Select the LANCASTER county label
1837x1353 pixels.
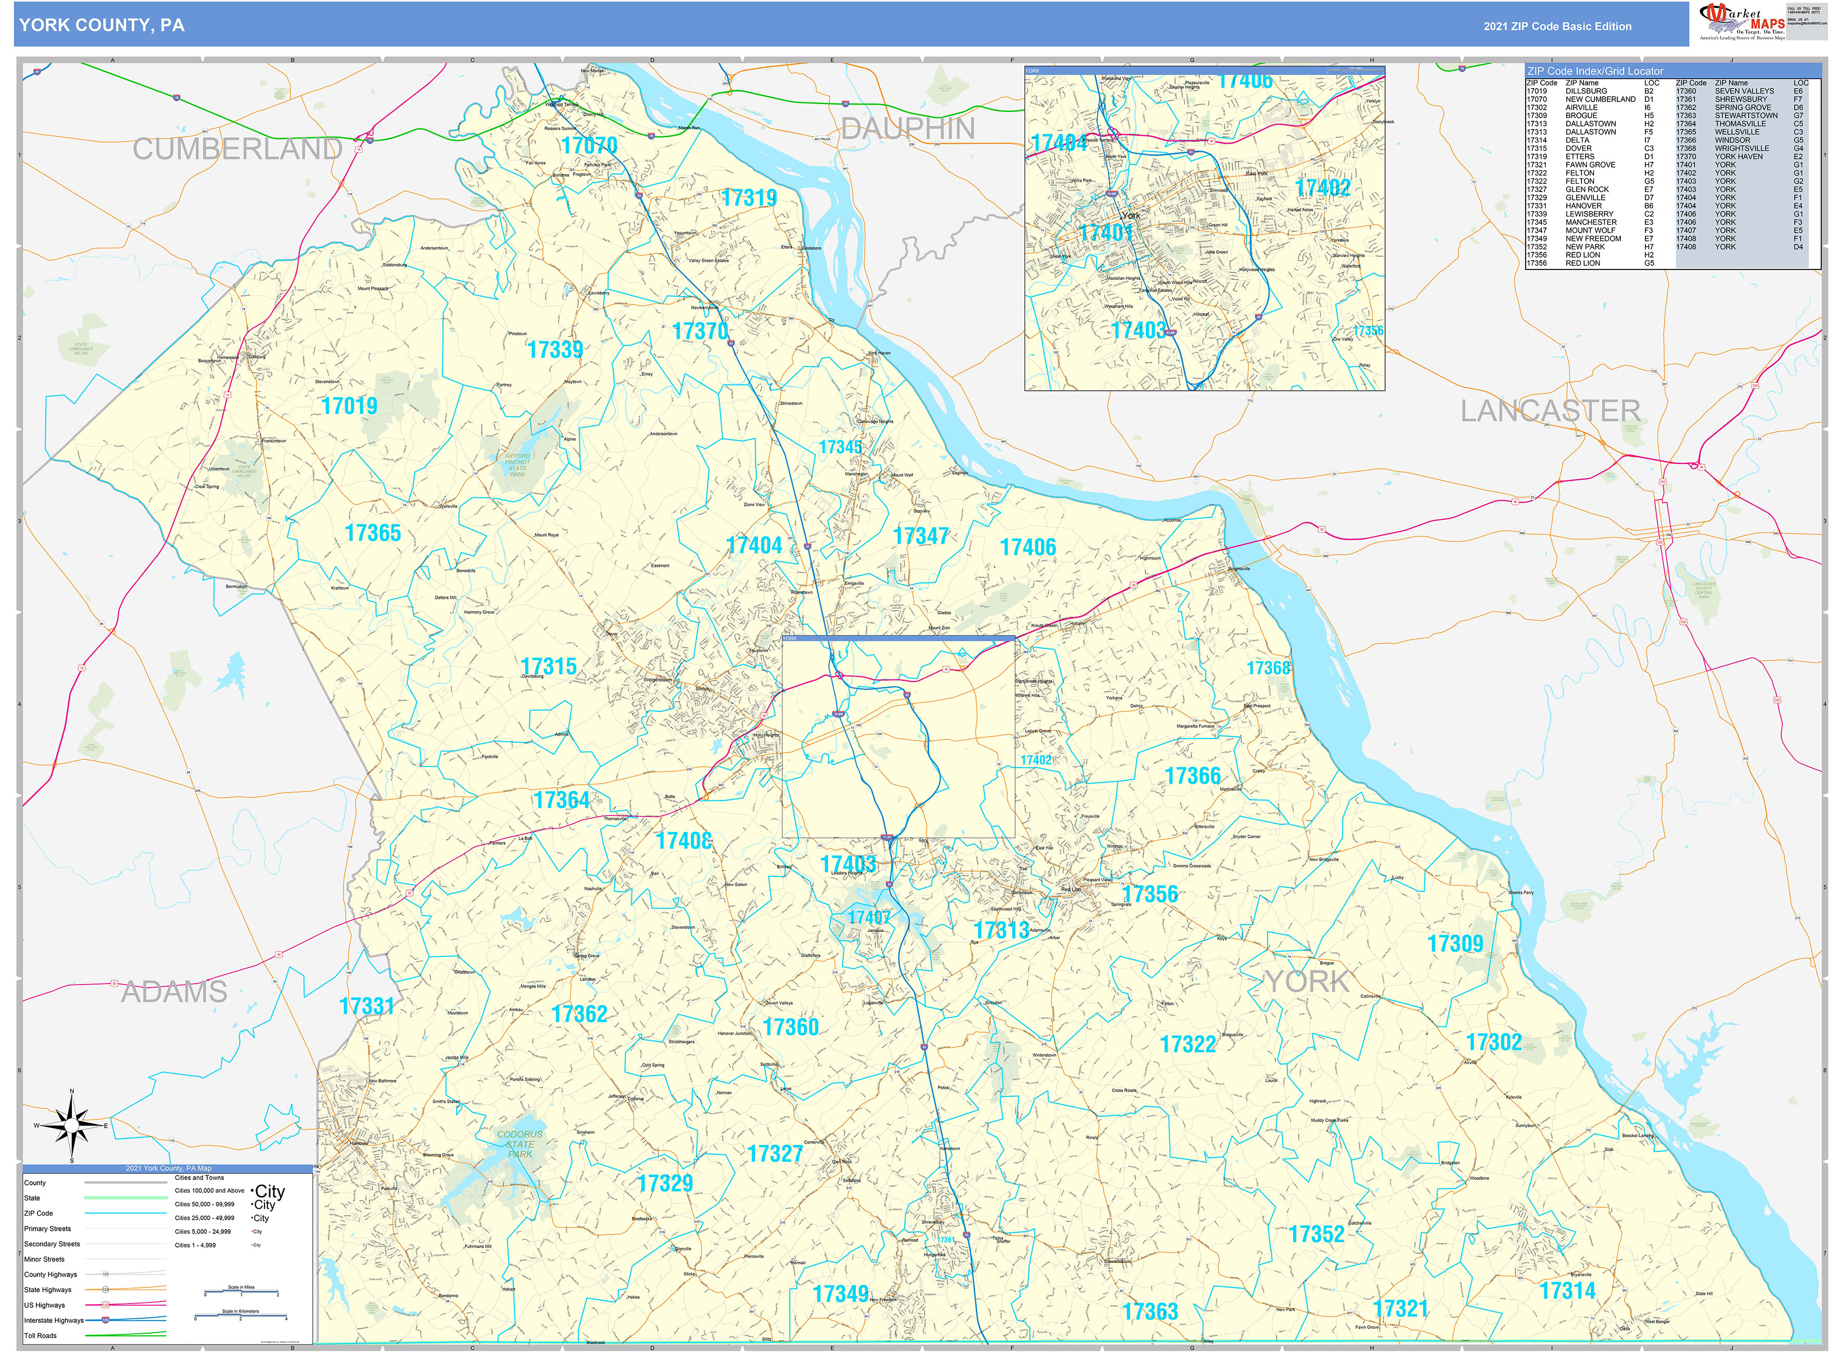tap(1550, 410)
